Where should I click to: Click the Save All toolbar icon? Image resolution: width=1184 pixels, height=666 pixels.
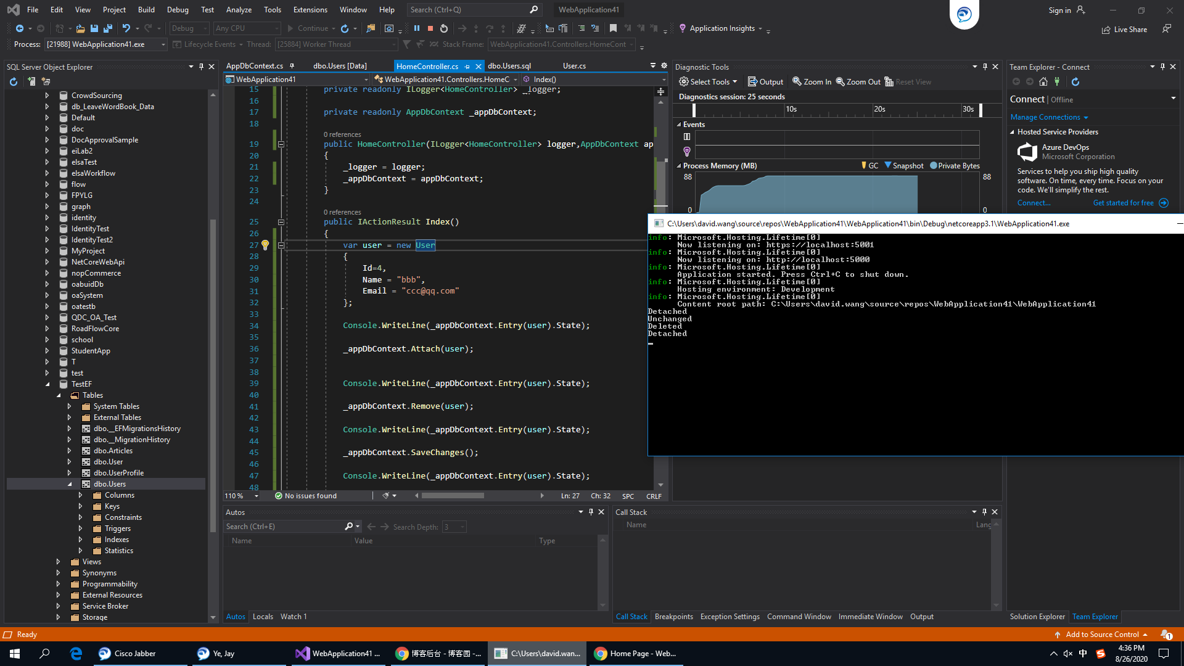click(x=108, y=28)
